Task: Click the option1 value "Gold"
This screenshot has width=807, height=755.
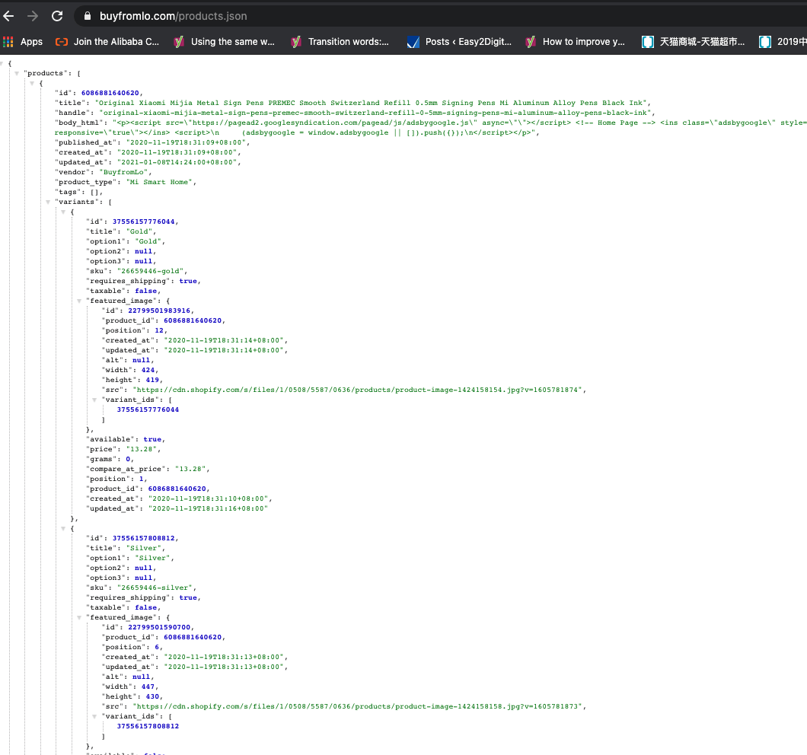Action: point(148,241)
